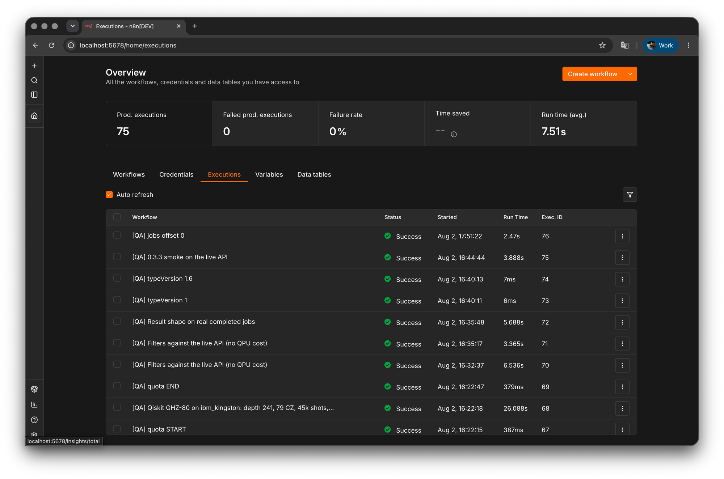Disable the Auto refresh checkbox
This screenshot has height=479, width=724.
tap(109, 195)
